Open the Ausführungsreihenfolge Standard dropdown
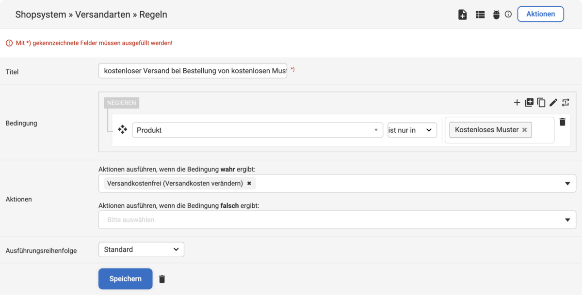 141,249
